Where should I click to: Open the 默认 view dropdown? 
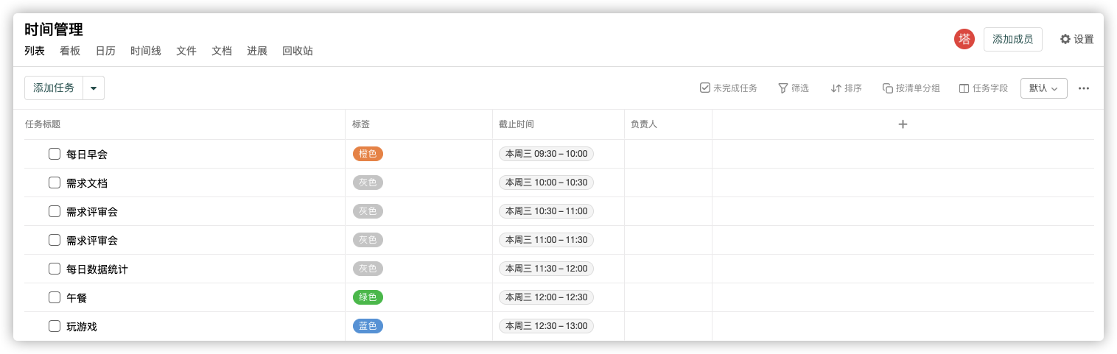pyautogui.click(x=1043, y=88)
